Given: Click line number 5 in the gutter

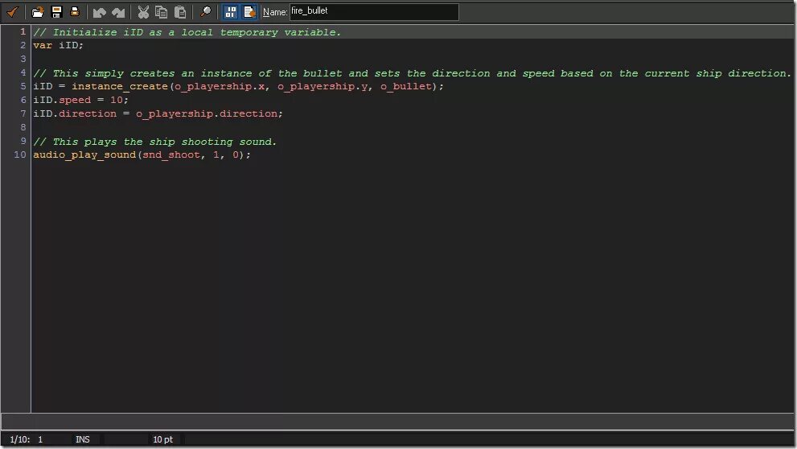Looking at the screenshot, I should 23,86.
